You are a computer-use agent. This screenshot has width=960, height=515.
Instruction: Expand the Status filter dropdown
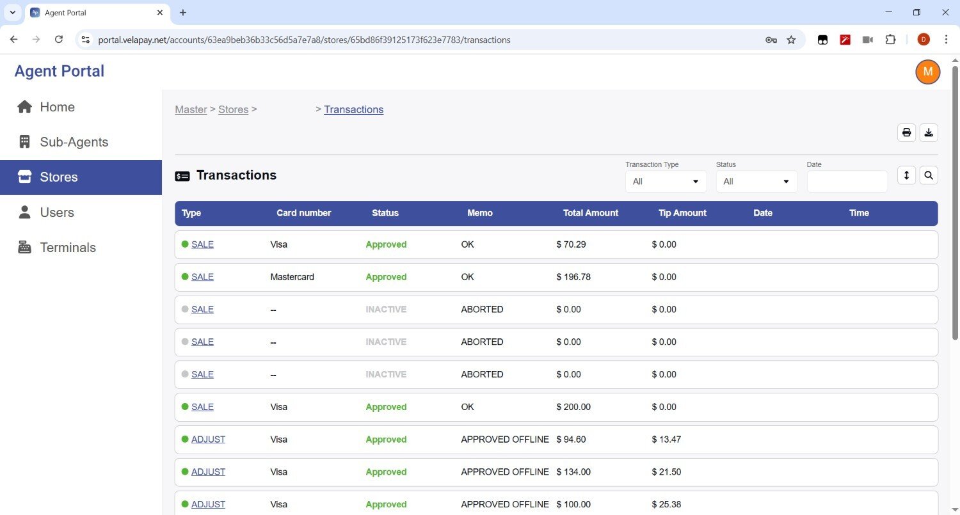coord(756,182)
